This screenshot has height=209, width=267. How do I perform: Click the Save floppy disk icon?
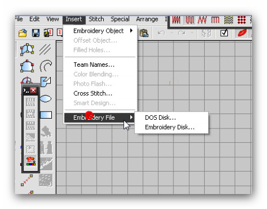(x=36, y=33)
